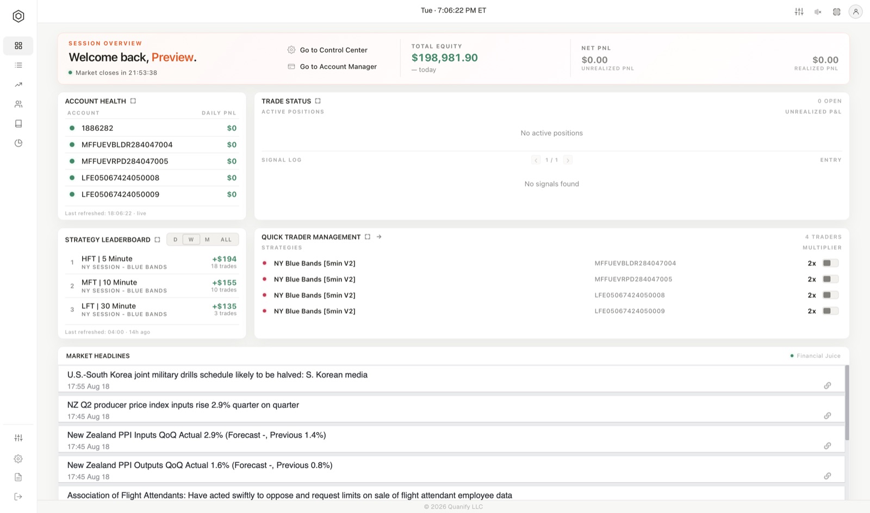Click the dashed square icon in the top bar
The width and height of the screenshot is (870, 513).
coord(837,11)
